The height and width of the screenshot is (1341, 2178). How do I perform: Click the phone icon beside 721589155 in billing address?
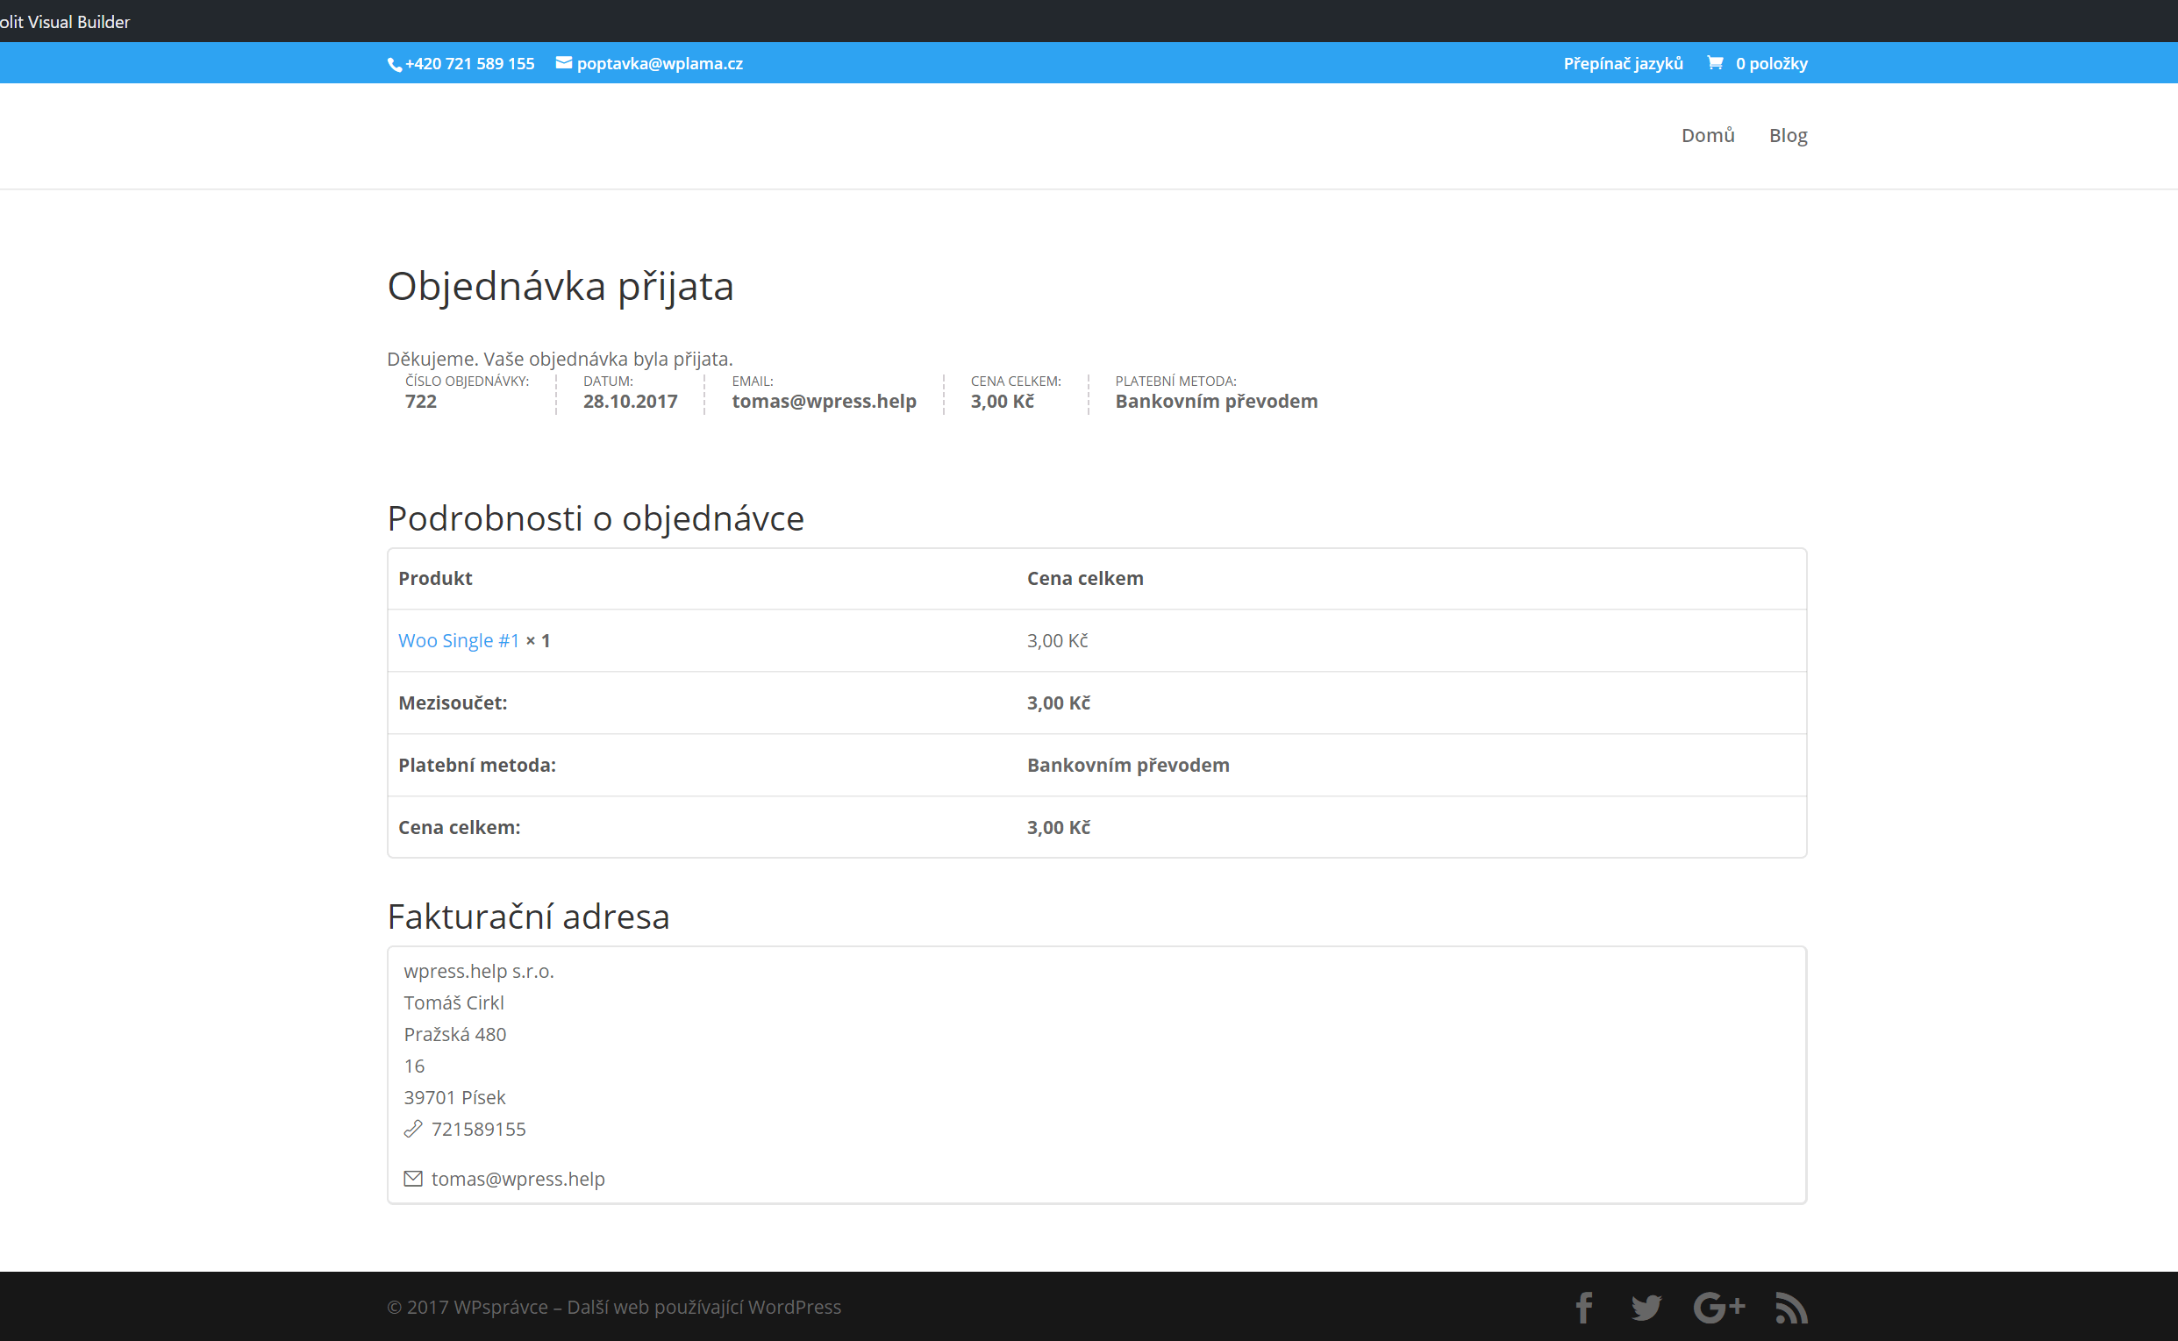coord(413,1128)
